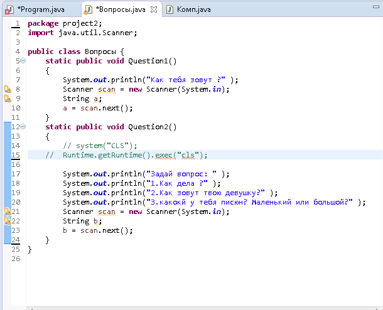Image resolution: width=383 pixels, height=310 pixels.
Task: Click the underlined exec in line 15
Action: point(164,155)
